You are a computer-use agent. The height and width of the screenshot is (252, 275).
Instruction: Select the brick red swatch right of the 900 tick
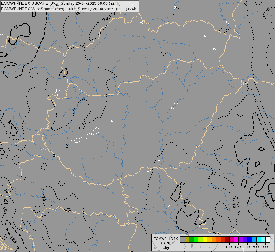223,239
